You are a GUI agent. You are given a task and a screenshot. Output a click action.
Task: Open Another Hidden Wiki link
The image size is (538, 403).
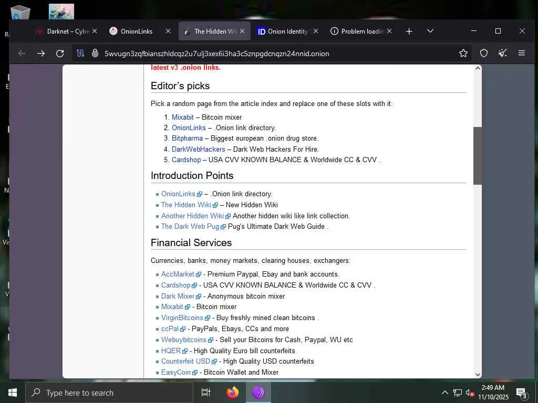point(192,216)
